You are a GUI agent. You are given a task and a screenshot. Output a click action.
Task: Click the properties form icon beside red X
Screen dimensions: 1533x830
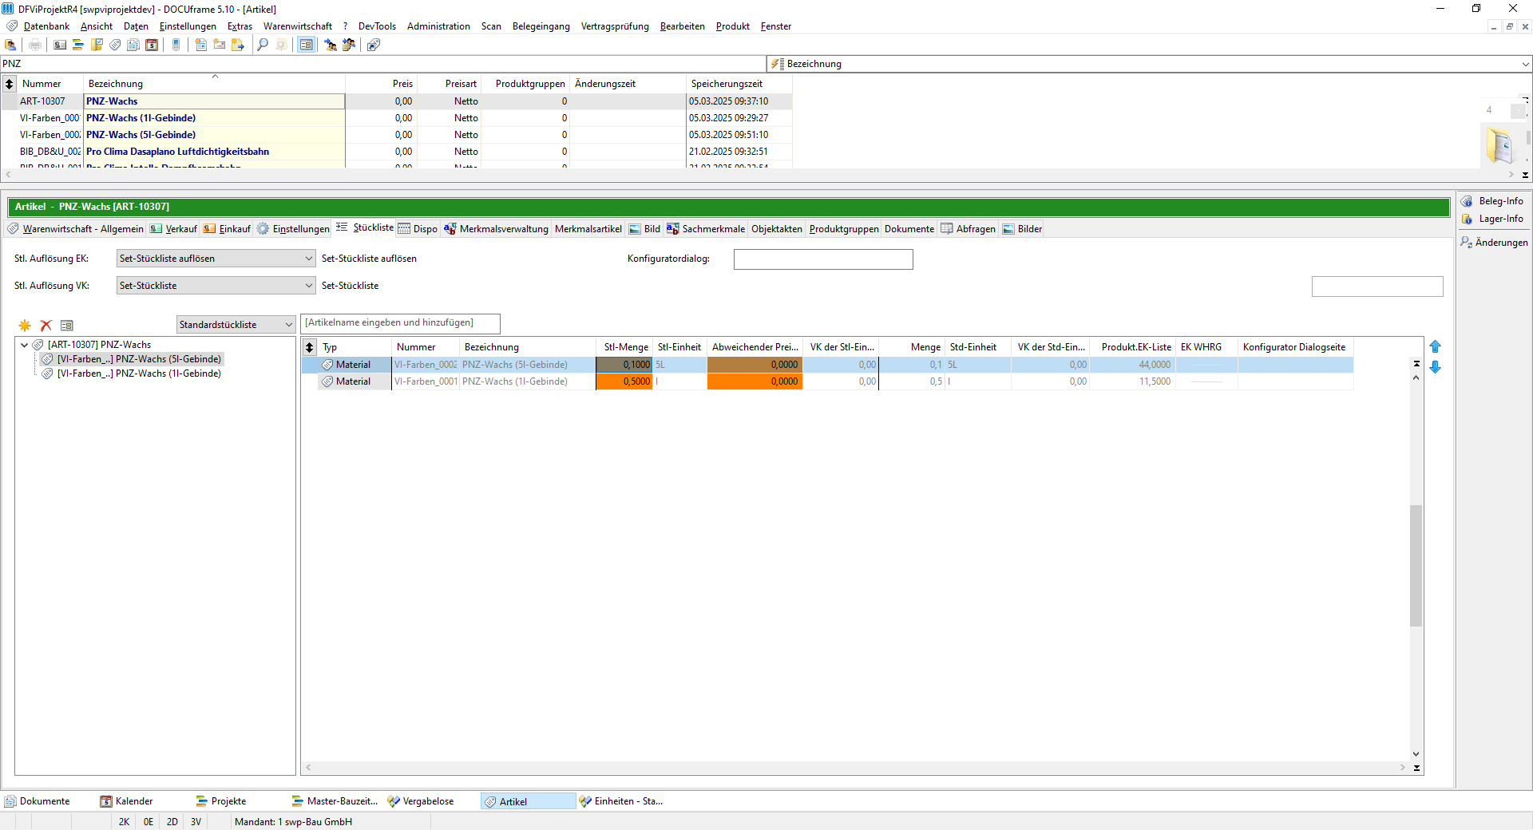coord(67,326)
